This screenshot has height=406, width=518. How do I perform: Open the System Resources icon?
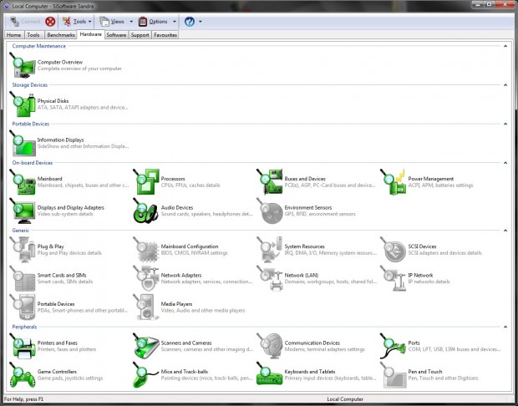(270, 250)
